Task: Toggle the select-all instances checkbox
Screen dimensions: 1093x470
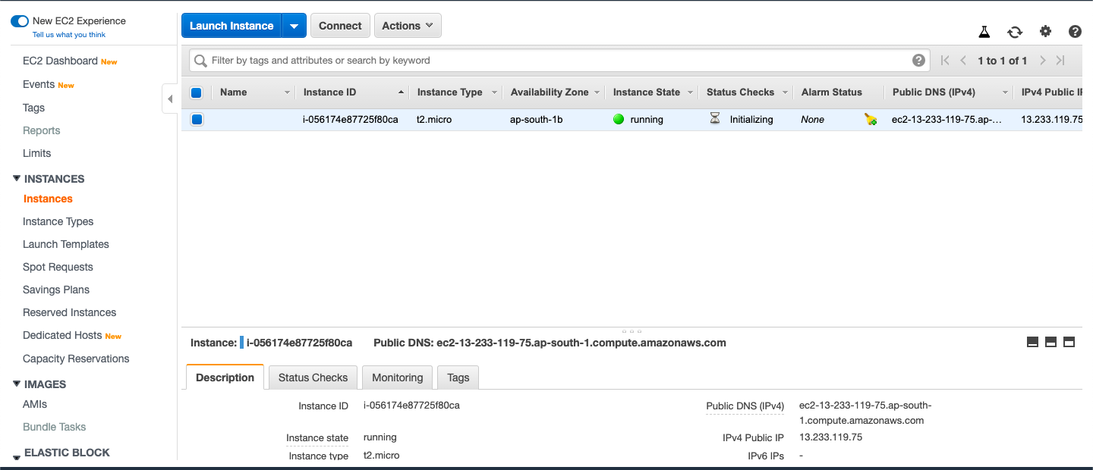Action: pos(197,92)
